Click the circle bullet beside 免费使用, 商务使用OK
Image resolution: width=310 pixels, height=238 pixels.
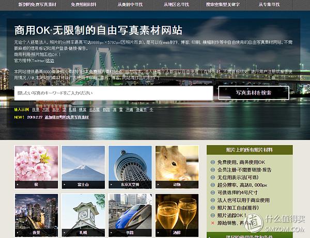(213, 162)
